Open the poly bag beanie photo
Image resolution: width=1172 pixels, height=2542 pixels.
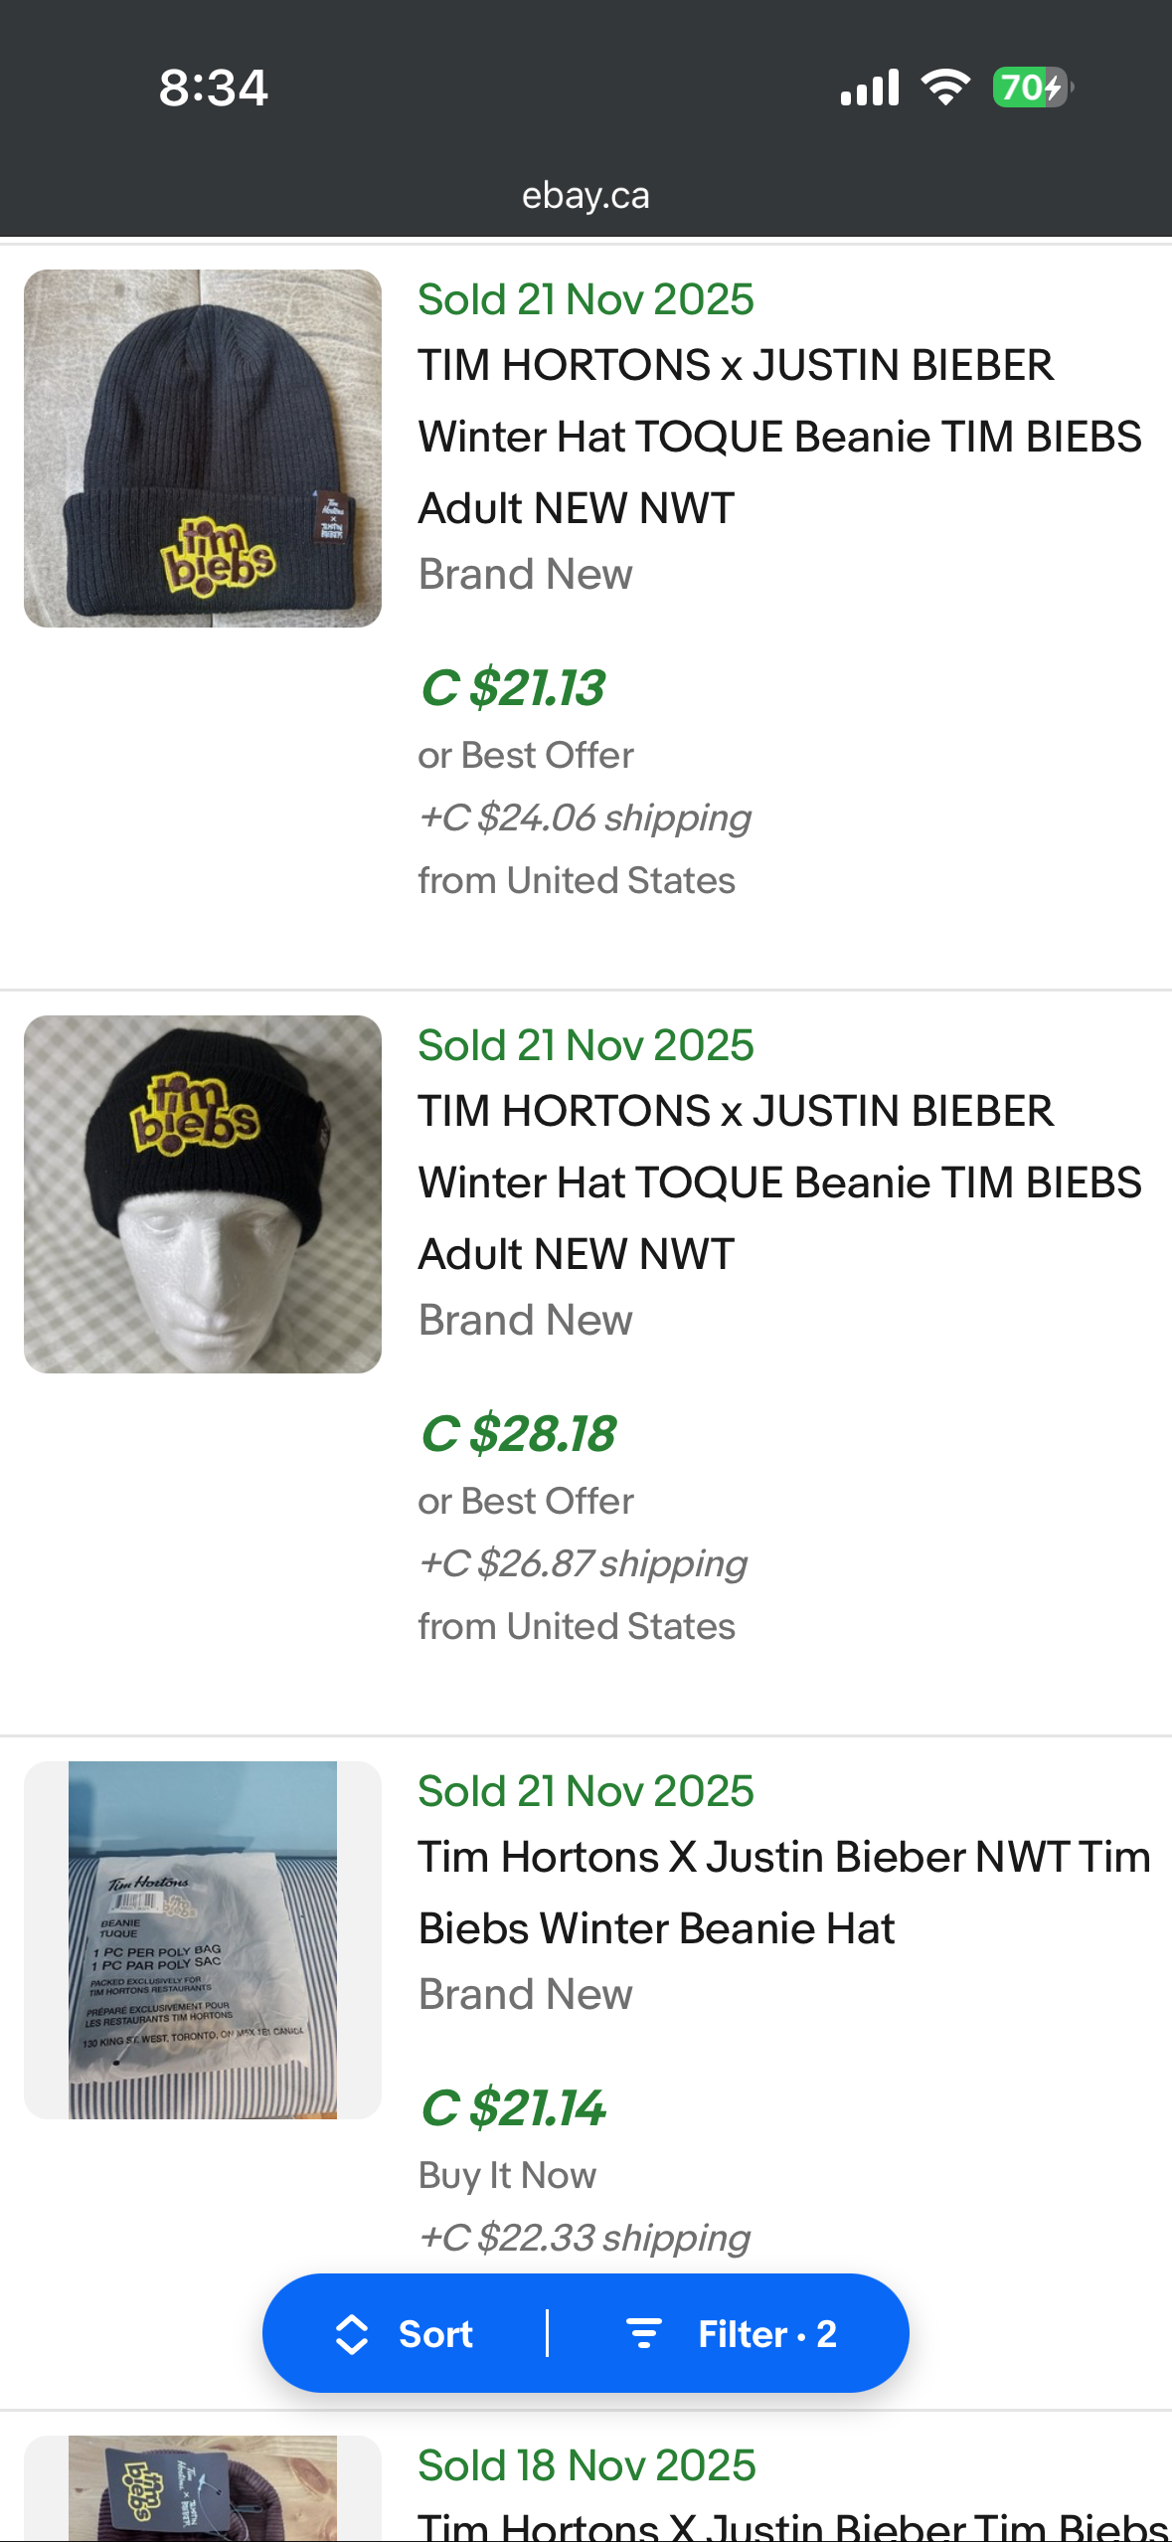point(203,1939)
